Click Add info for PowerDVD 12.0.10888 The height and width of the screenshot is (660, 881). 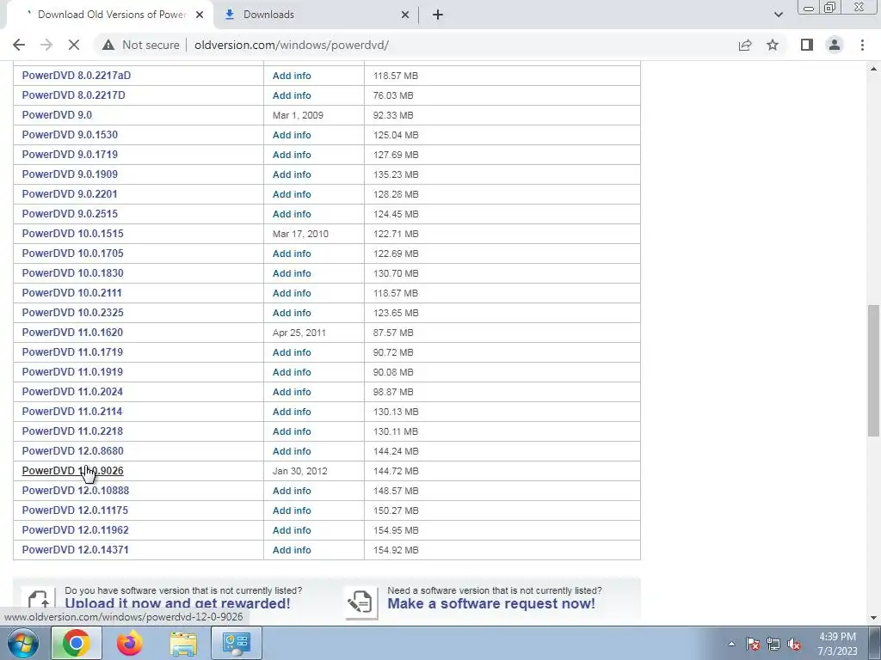pos(292,491)
